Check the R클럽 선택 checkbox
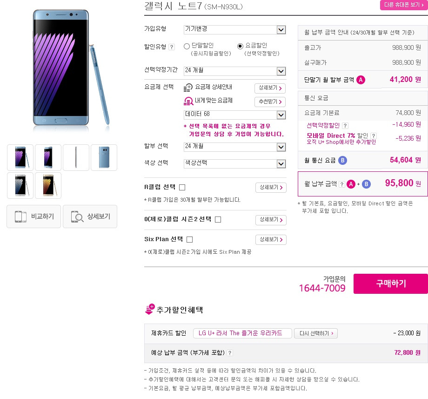The image size is (428, 399). [182, 187]
